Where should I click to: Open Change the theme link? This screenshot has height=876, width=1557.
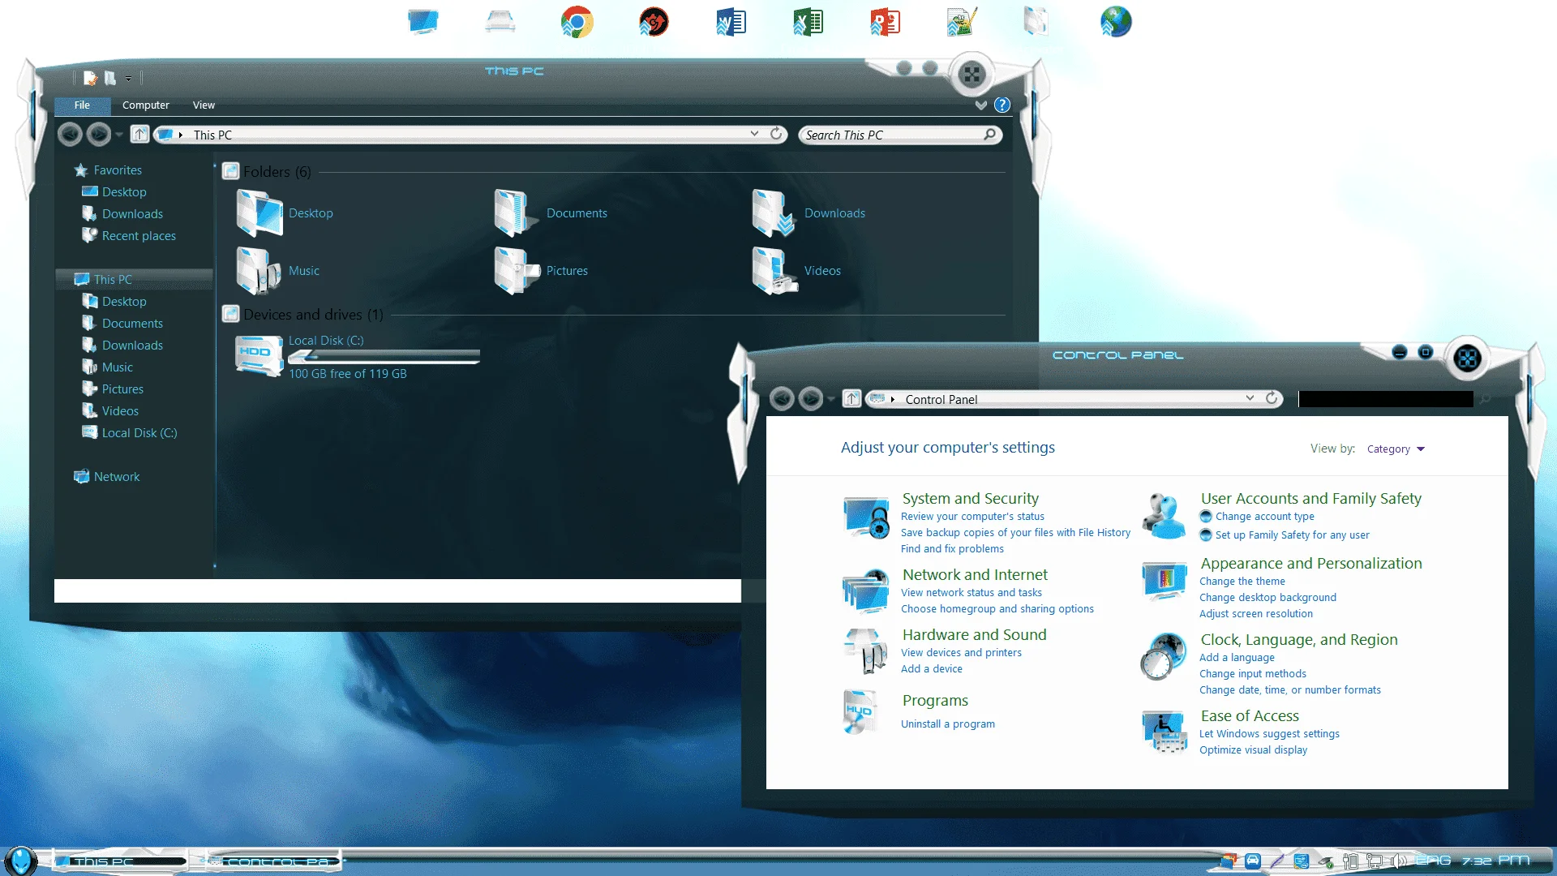tap(1242, 582)
